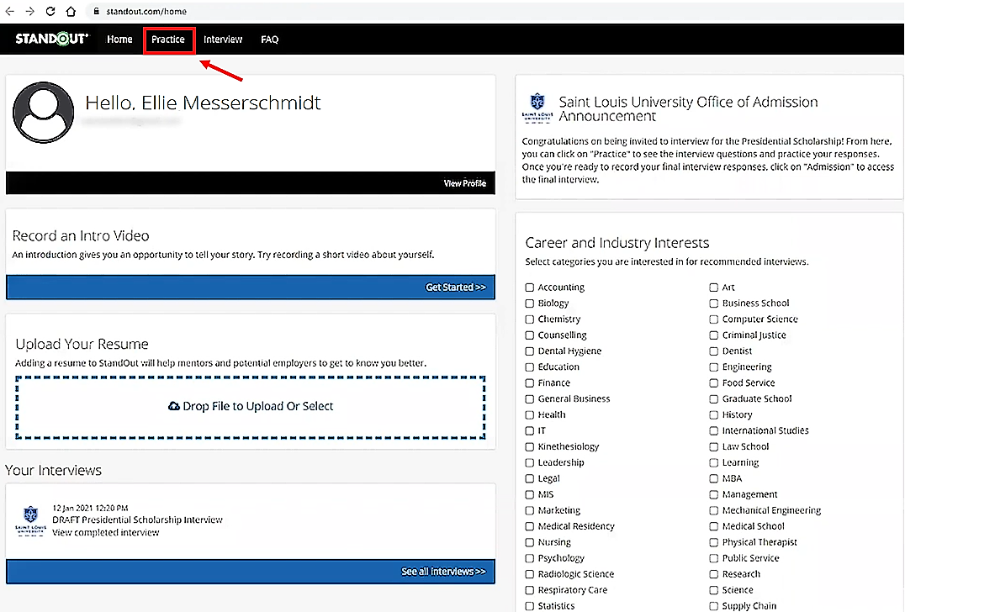Check the Physical Therapist checkbox

click(714, 542)
